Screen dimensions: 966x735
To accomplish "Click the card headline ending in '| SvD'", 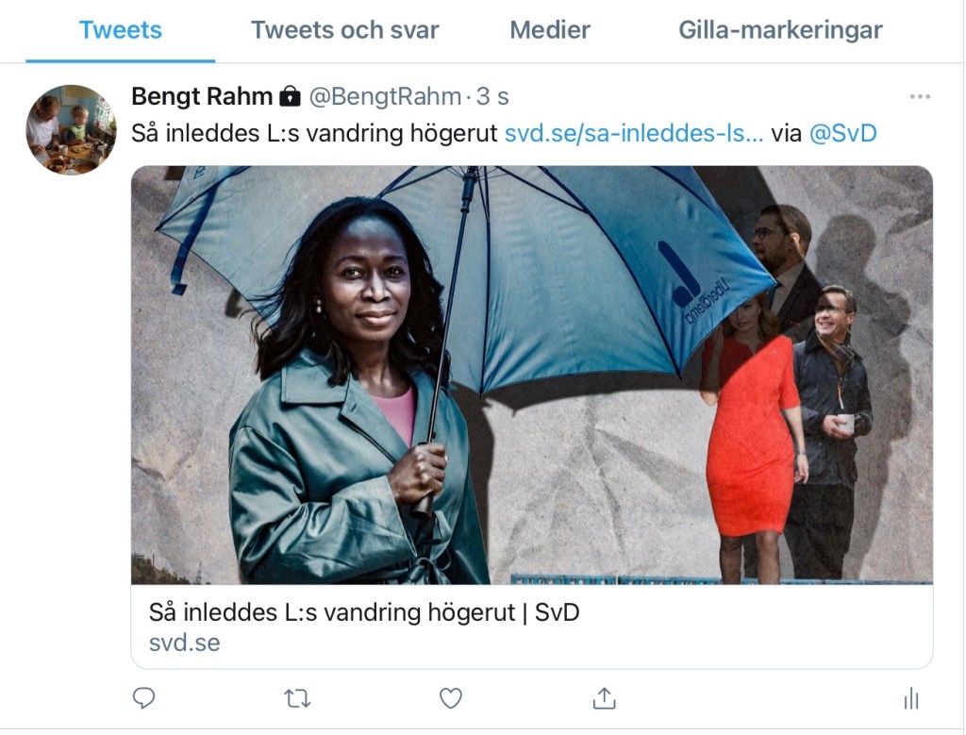I will tap(364, 612).
